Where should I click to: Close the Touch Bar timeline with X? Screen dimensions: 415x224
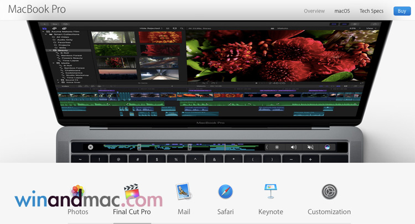click(91, 147)
